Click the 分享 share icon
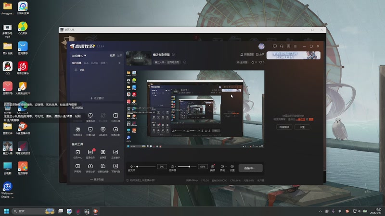The height and width of the screenshot is (216, 385). point(260,54)
